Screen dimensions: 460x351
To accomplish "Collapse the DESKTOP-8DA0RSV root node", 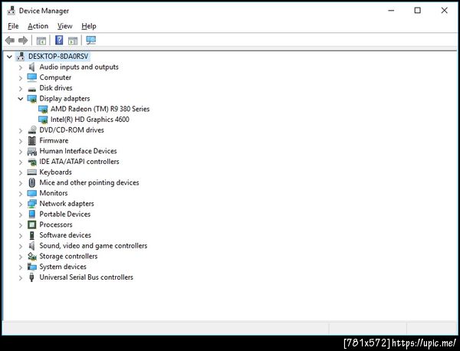I will [x=9, y=57].
